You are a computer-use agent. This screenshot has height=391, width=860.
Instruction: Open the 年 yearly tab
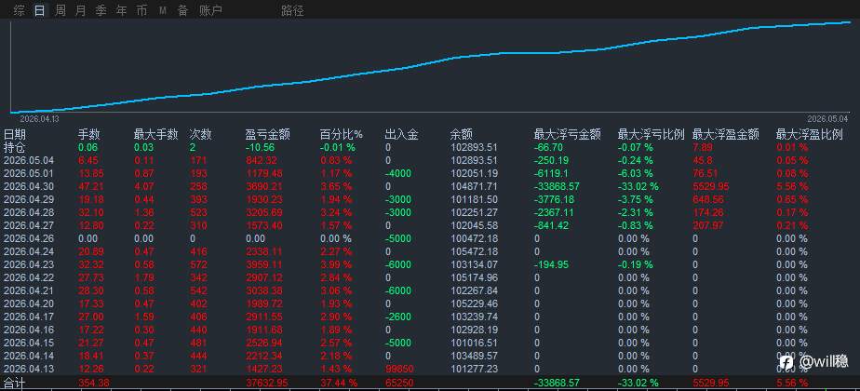tap(121, 10)
